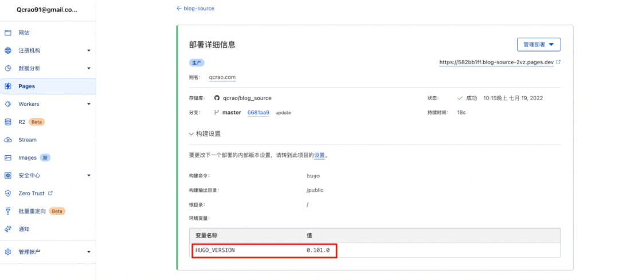619x280 pixels.
Task: Click the 18s duration value
Action: [461, 112]
